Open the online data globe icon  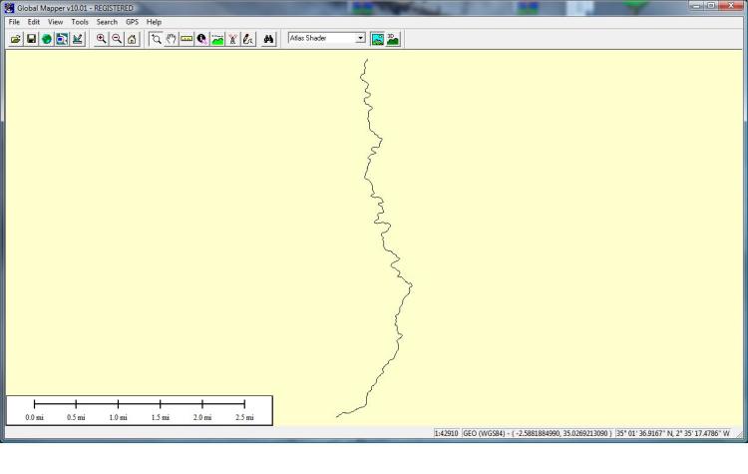point(46,38)
